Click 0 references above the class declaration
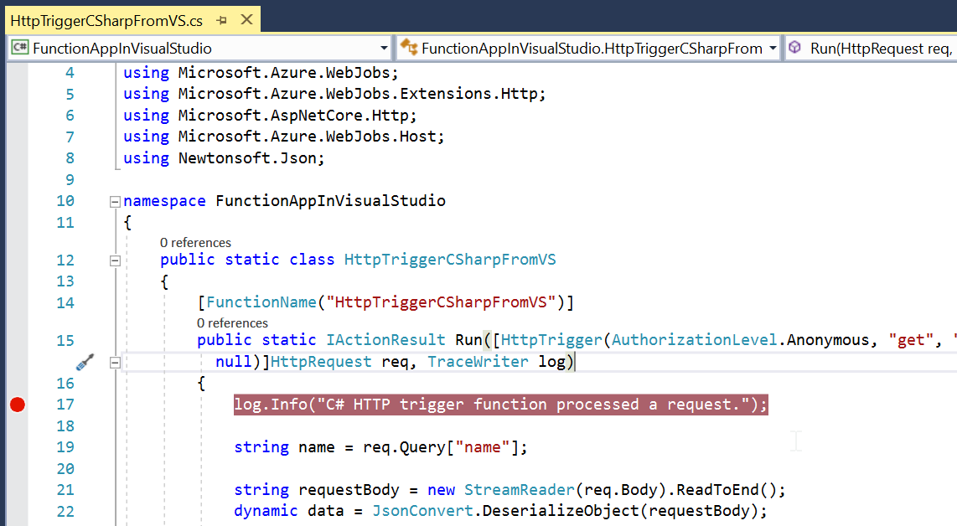 coord(195,243)
